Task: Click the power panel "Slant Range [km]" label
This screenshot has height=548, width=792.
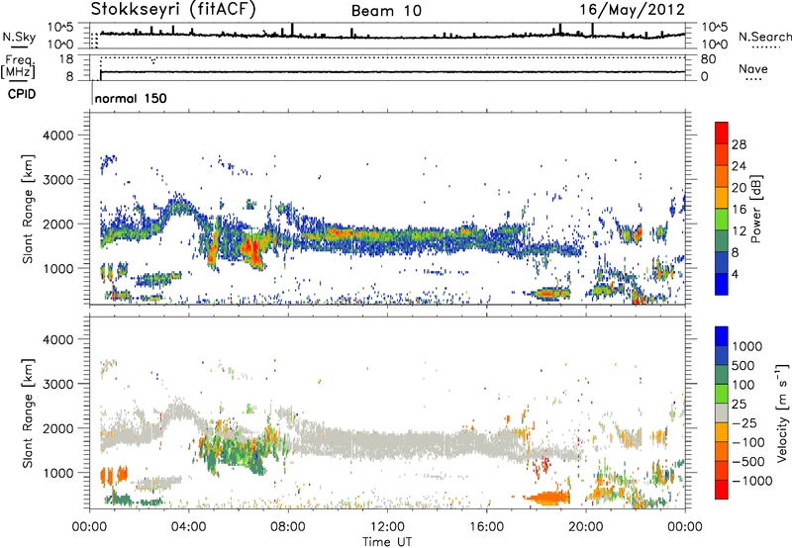Action: [28, 209]
